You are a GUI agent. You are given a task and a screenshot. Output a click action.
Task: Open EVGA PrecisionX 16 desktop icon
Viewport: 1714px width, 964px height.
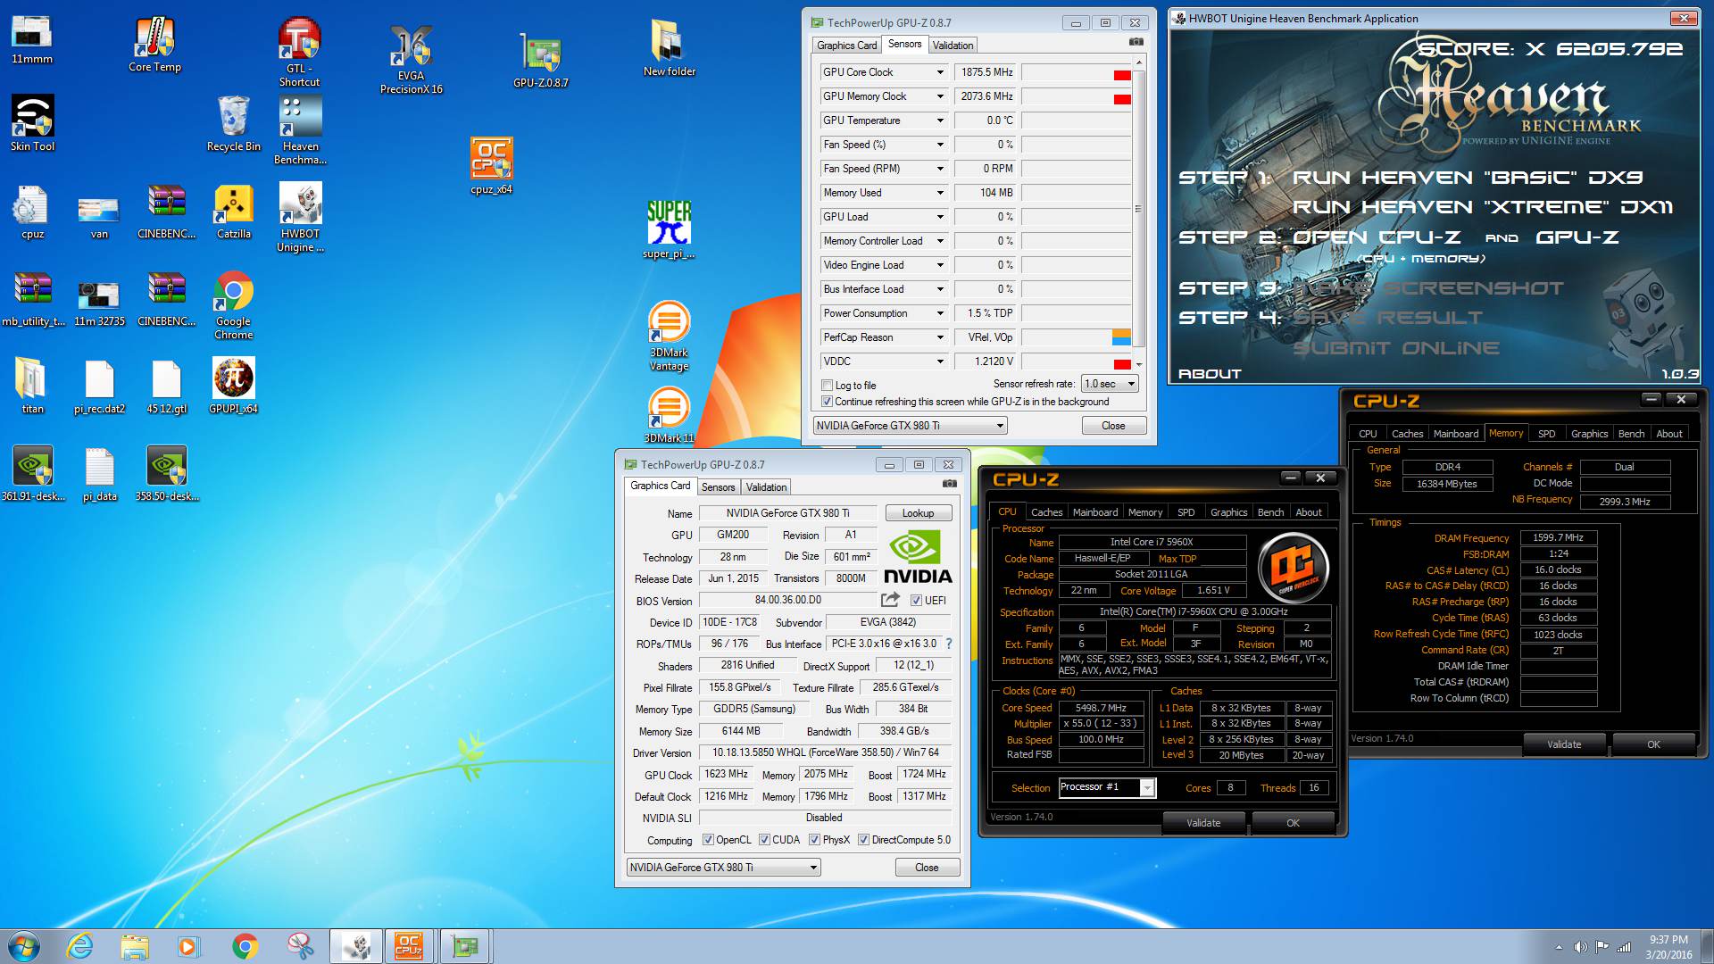411,58
